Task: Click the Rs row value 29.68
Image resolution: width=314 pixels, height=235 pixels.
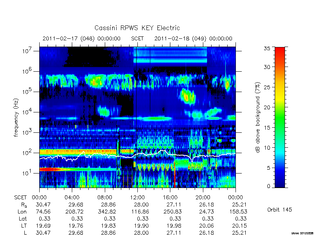Action: 76,204
